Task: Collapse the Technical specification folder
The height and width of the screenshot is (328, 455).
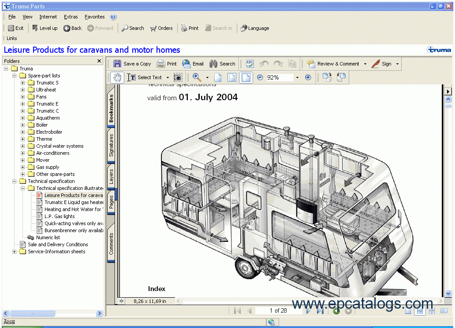Action: click(14, 181)
